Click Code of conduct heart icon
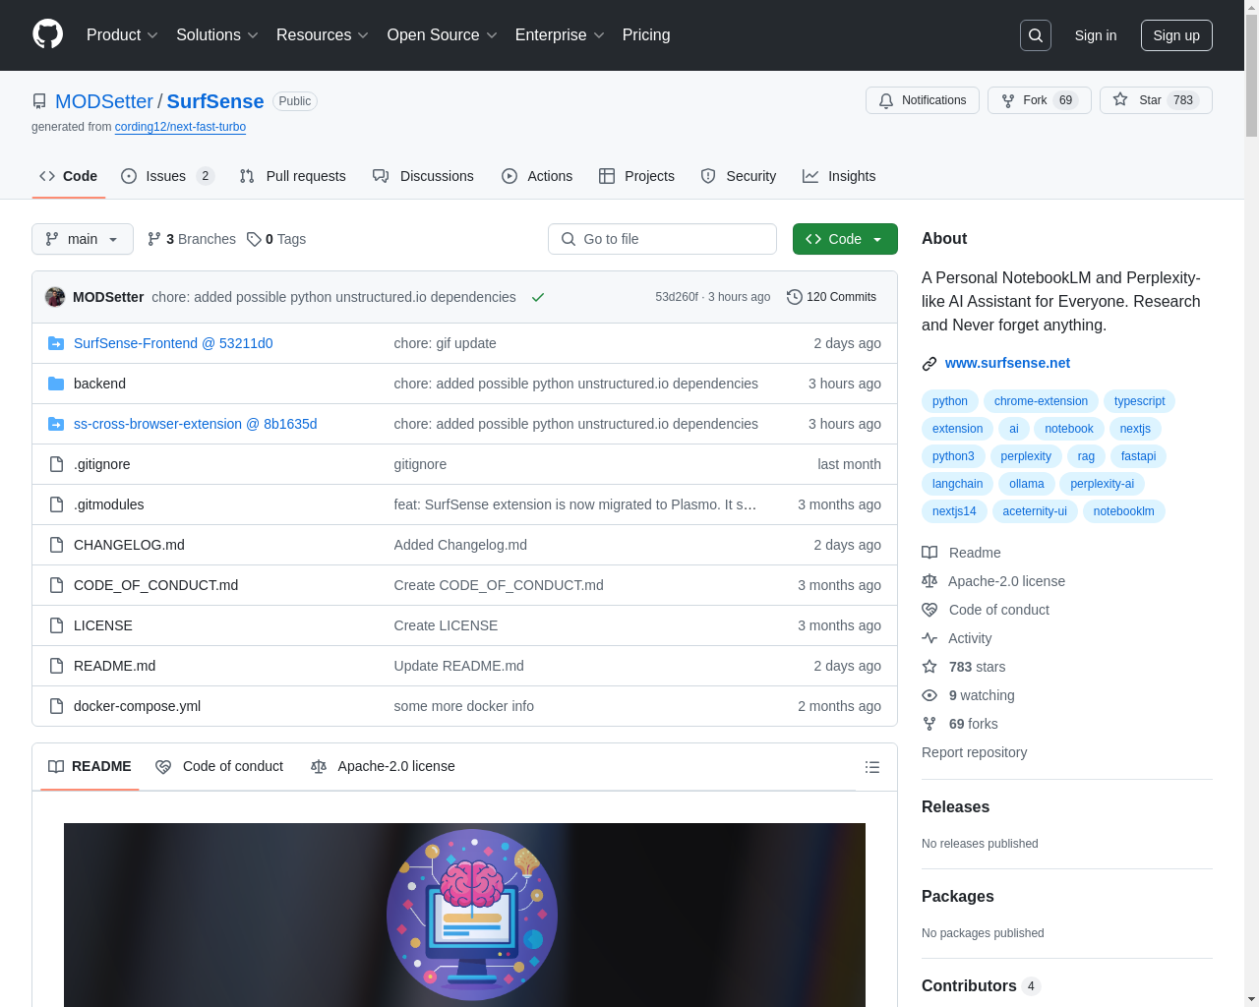This screenshot has width=1259, height=1007. tap(929, 610)
